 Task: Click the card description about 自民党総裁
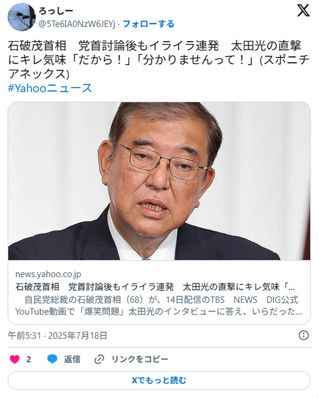click(159, 305)
